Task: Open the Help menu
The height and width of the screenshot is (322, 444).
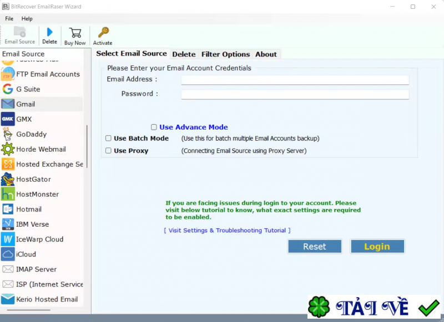Action: (x=27, y=19)
